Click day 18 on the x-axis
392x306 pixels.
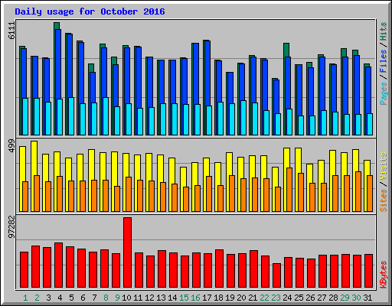(x=218, y=298)
